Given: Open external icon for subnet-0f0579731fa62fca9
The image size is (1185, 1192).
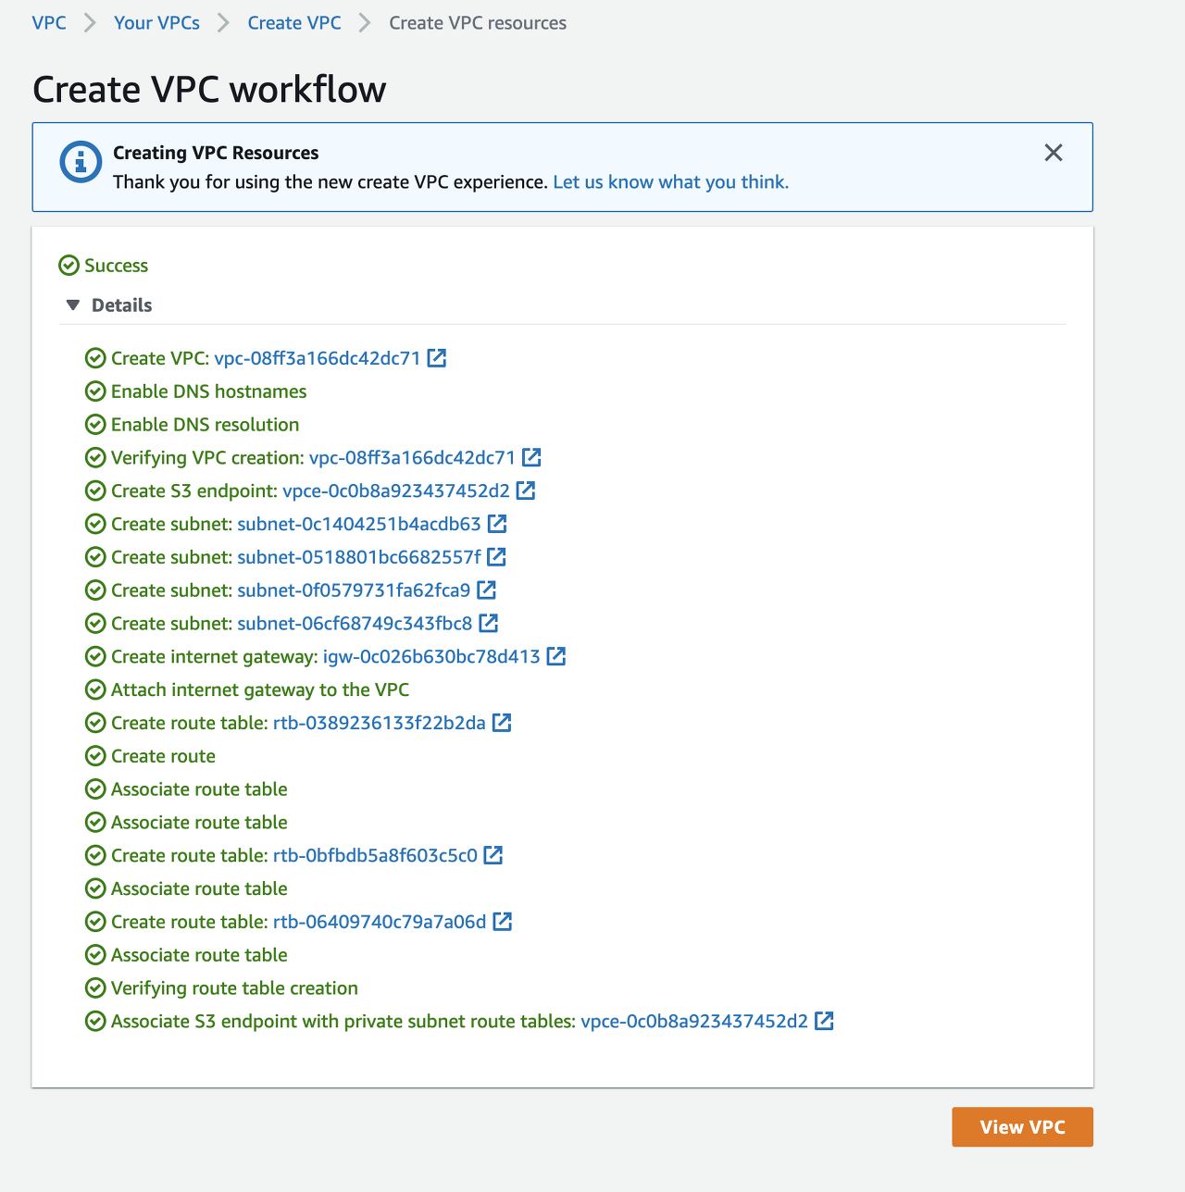Looking at the screenshot, I should (486, 590).
